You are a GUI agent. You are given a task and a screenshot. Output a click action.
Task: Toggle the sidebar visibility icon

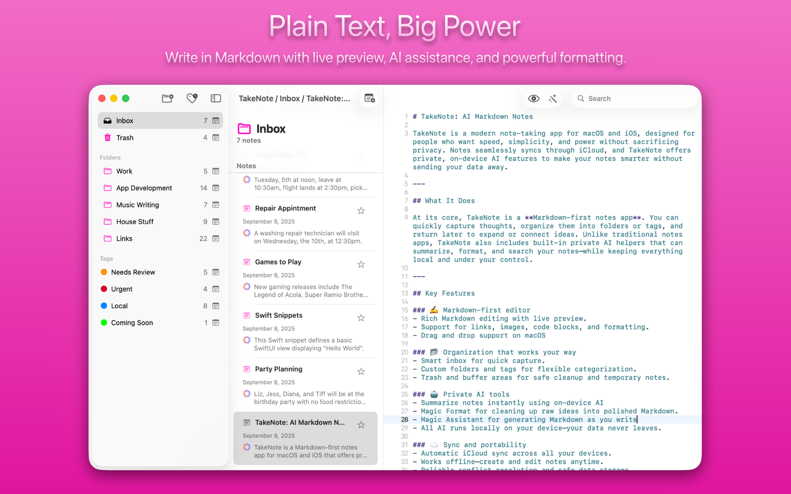pyautogui.click(x=216, y=98)
